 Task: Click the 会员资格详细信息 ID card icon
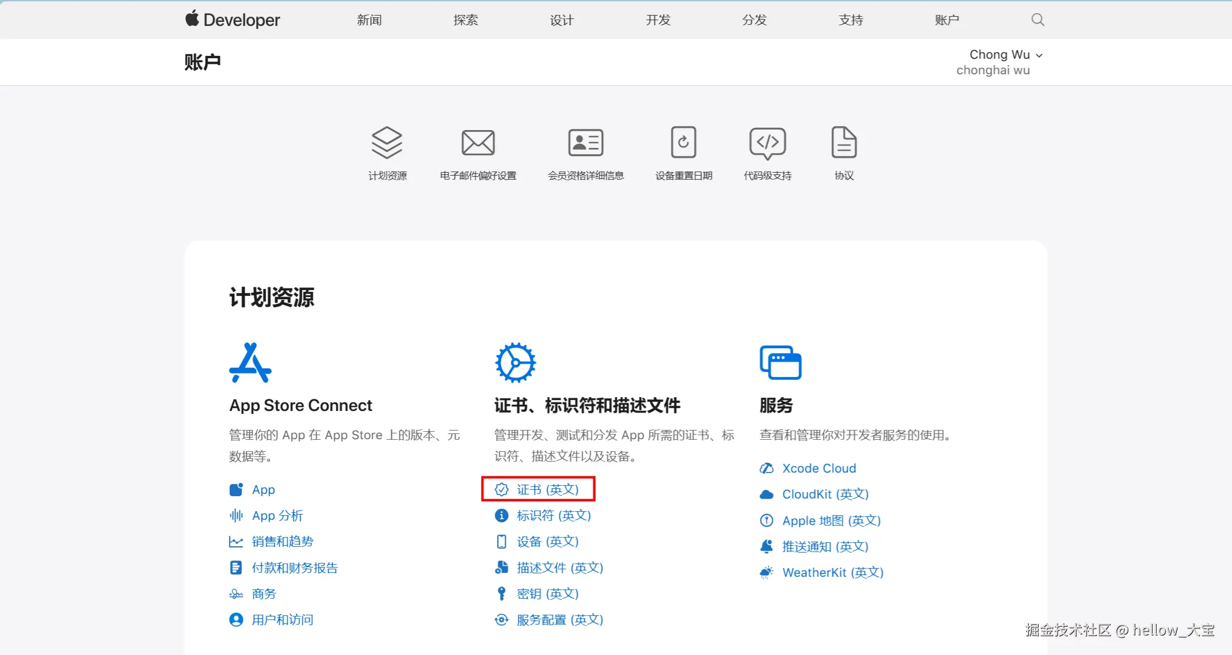[585, 143]
